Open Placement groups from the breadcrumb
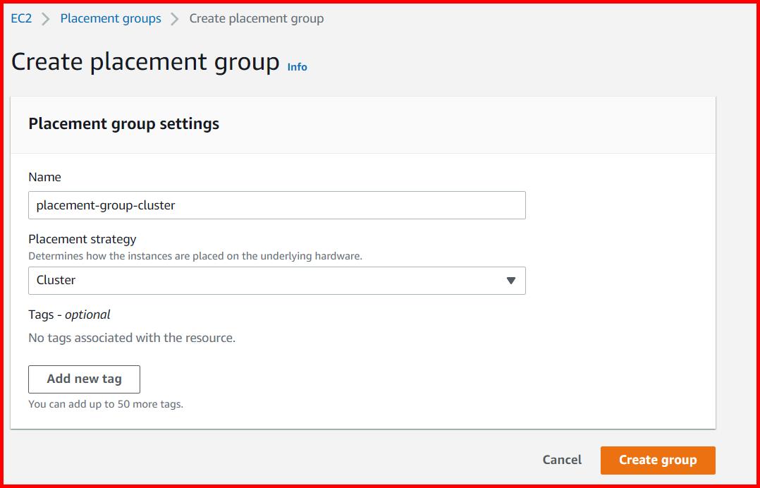760x488 pixels. 110,18
